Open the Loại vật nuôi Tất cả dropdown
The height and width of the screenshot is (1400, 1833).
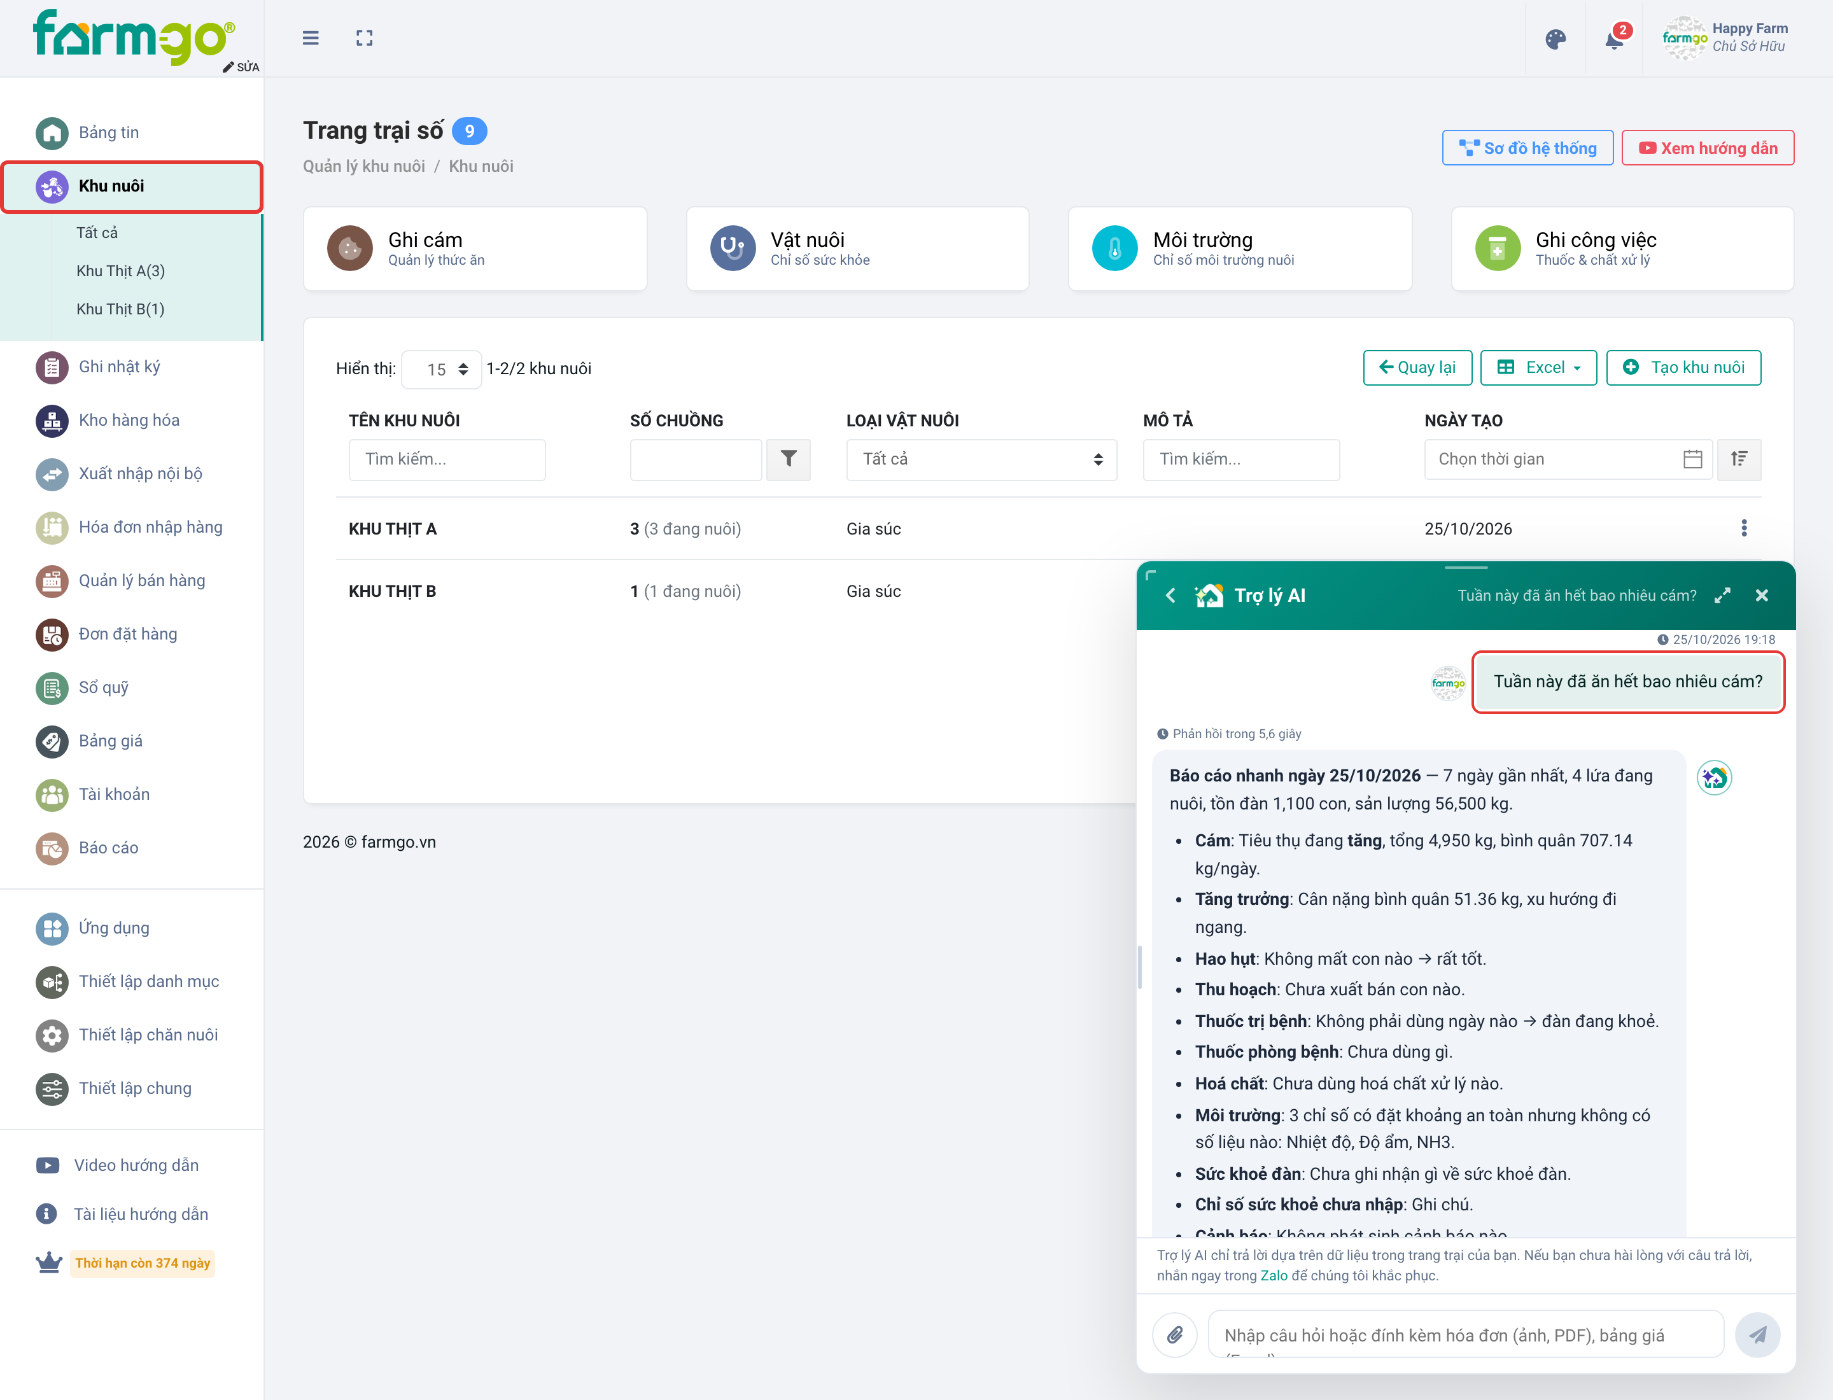click(981, 459)
